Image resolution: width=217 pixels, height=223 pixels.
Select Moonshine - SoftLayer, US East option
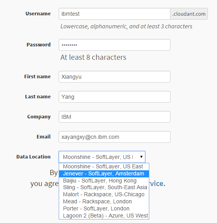[104, 166]
